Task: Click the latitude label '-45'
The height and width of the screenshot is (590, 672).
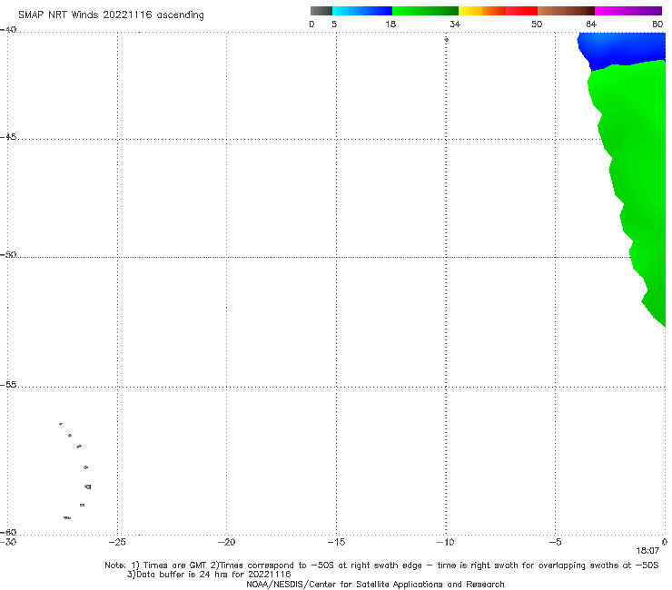Action: [8, 137]
